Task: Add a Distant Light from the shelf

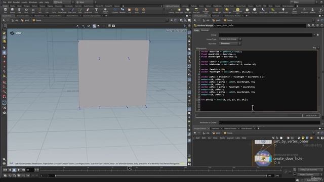Action: pyautogui.click(x=227, y=10)
